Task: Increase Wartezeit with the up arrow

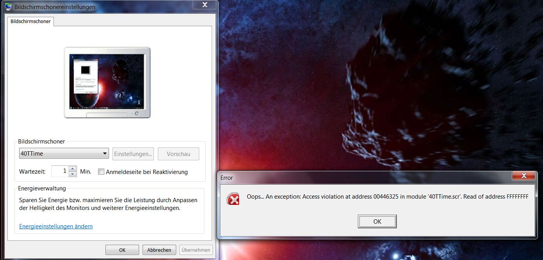Action: [73, 169]
